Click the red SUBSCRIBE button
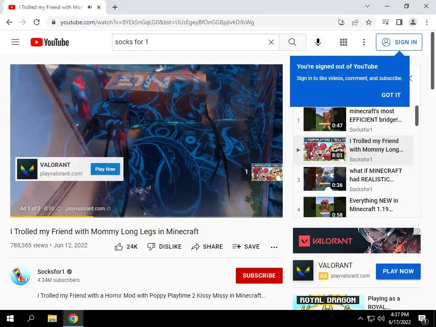Screen dimensions: 436x327 point(259,275)
